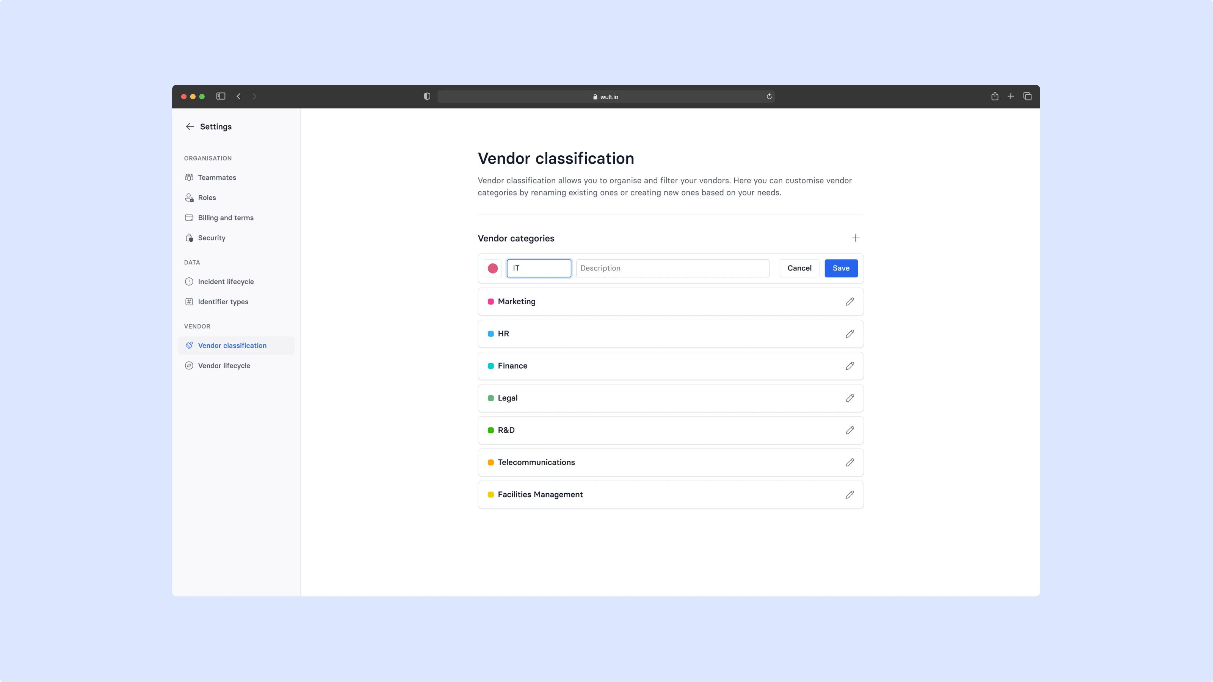Click edit icon for Facilities Management
The height and width of the screenshot is (682, 1213).
[x=849, y=495]
